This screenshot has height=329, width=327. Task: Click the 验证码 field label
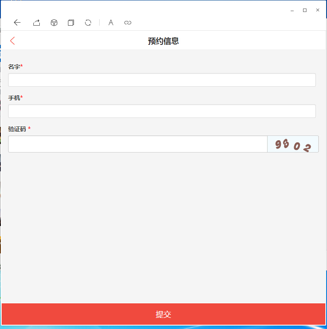pos(17,129)
